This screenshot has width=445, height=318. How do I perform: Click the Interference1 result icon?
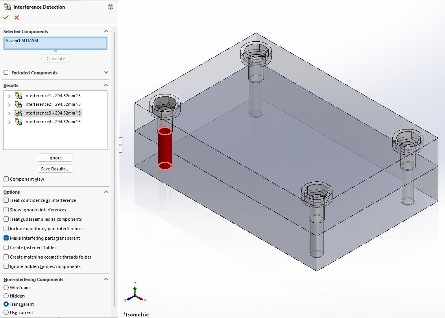(18, 96)
